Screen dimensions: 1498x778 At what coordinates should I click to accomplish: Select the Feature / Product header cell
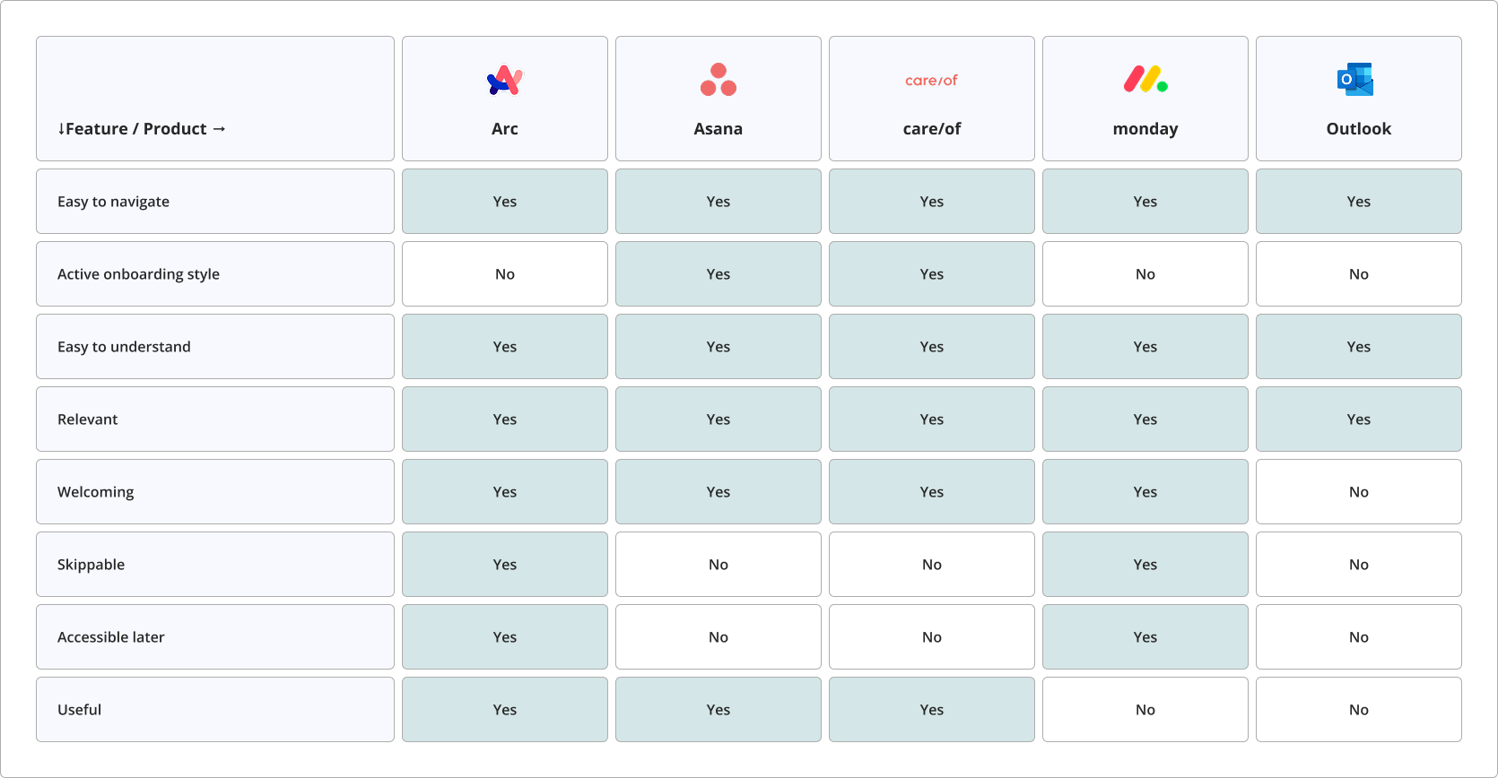[215, 99]
